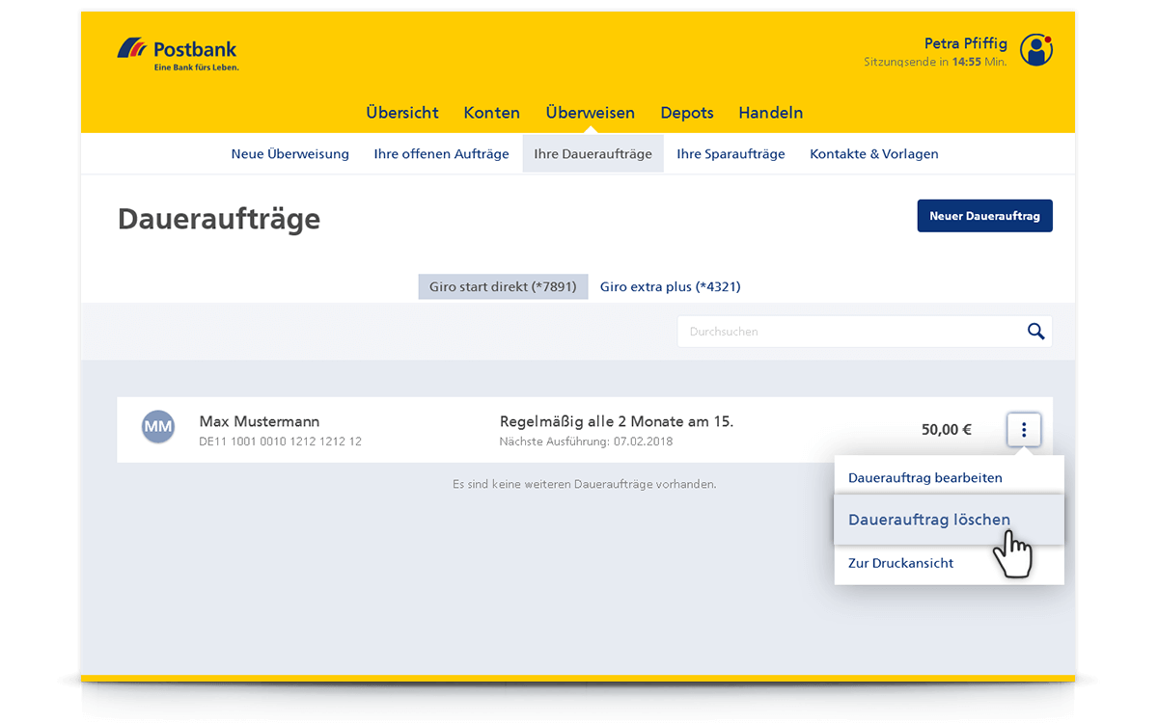
Task: Click the MM contact avatar
Action: 158,426
